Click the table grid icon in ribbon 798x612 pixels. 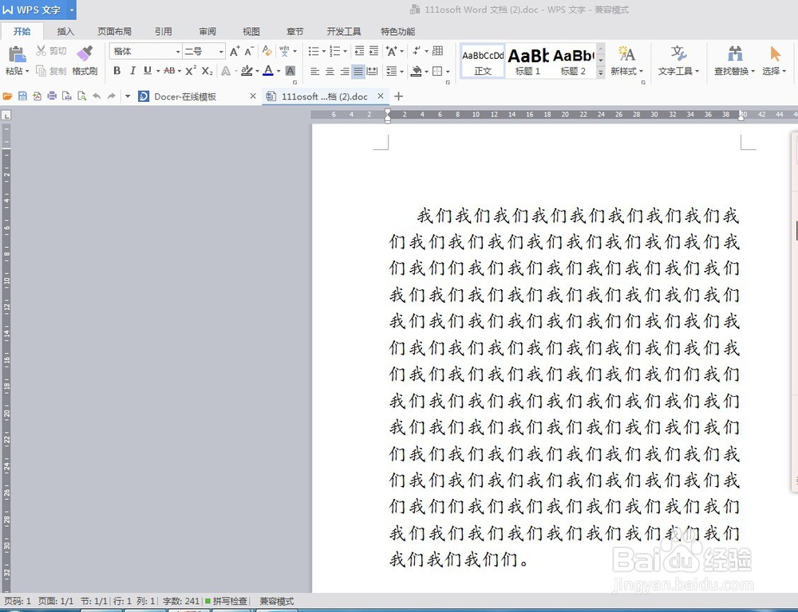[x=437, y=51]
